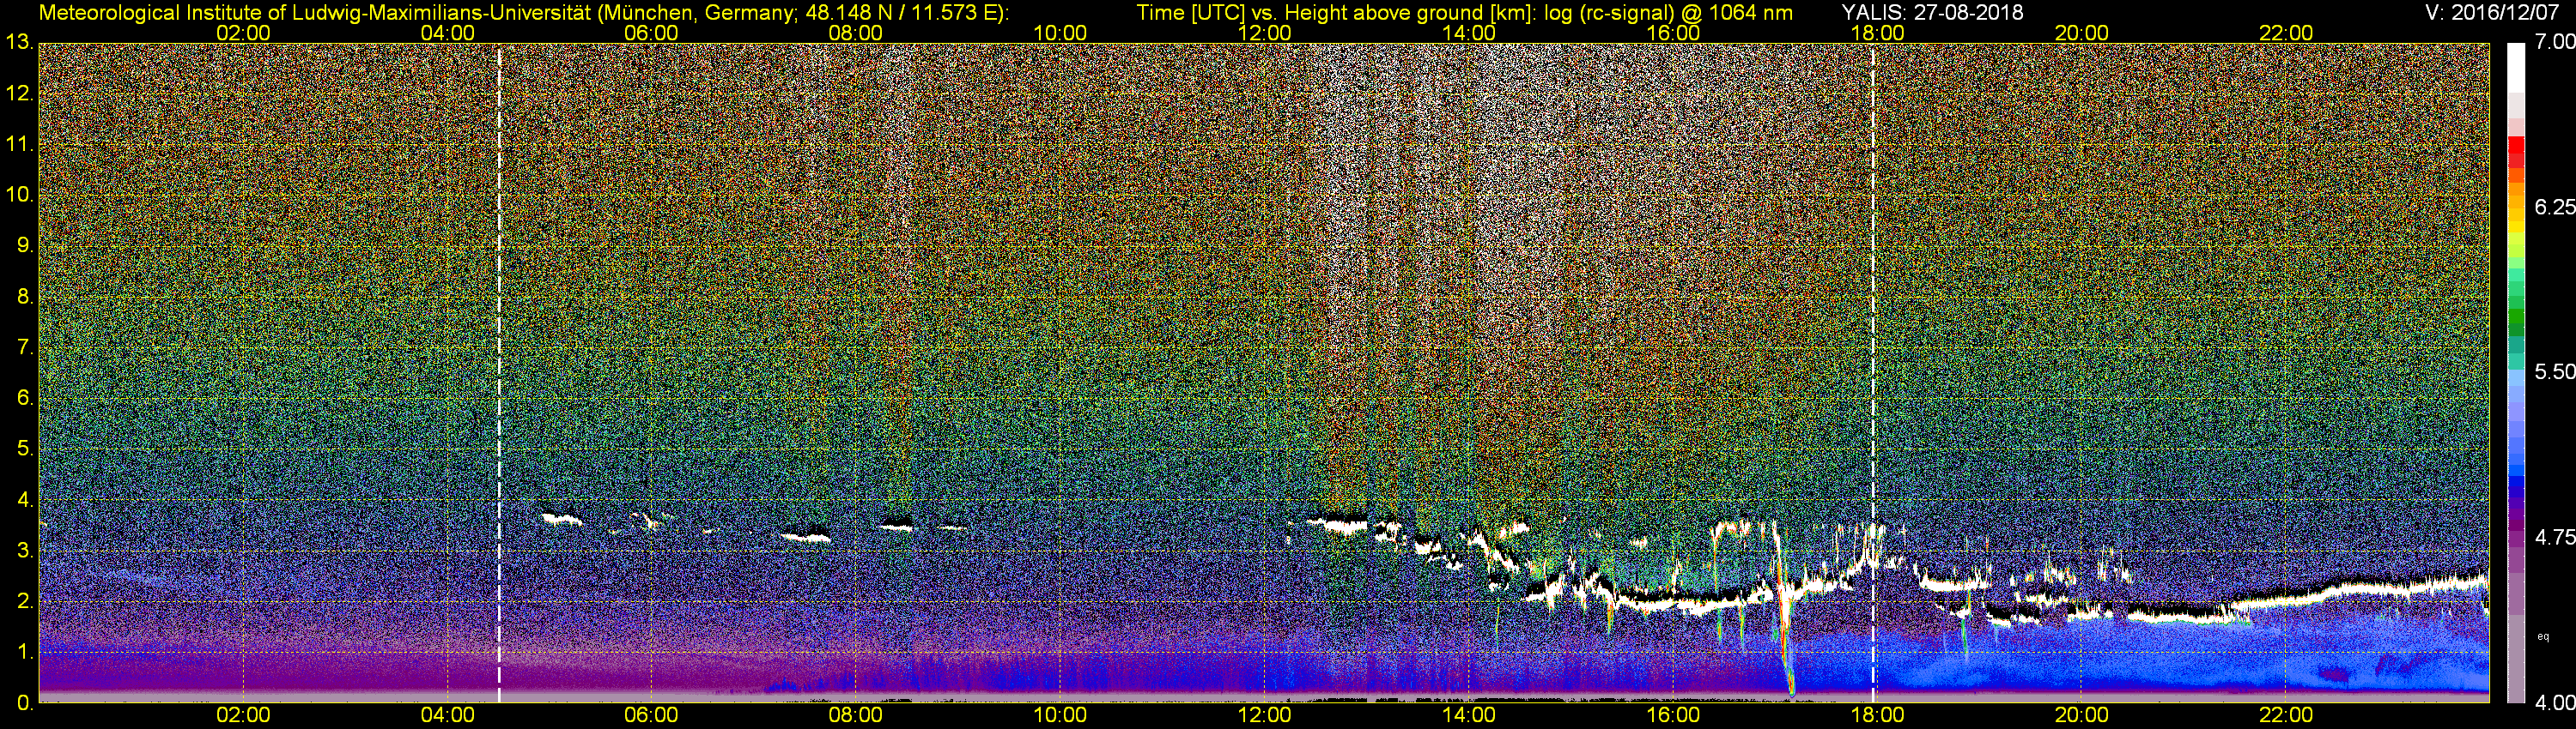Click the '14:00' label on the top time axis
The width and height of the screenshot is (2576, 729).
[x=1469, y=33]
